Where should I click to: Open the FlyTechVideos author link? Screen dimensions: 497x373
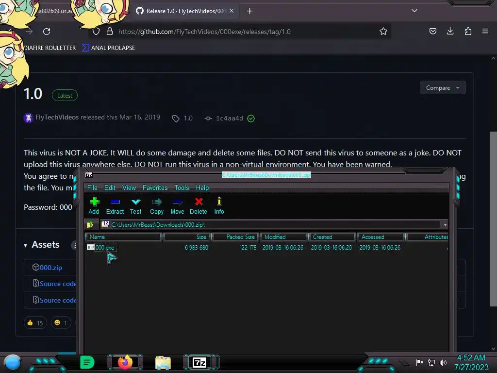(x=57, y=118)
